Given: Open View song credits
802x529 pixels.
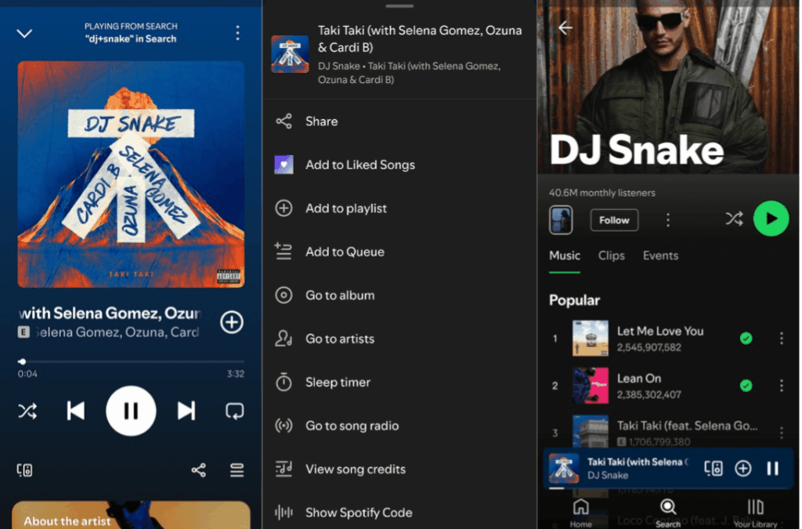Looking at the screenshot, I should (x=399, y=469).
